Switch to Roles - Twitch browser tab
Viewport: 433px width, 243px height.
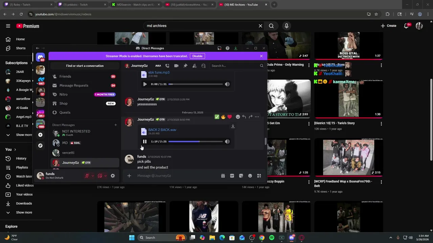[28, 5]
